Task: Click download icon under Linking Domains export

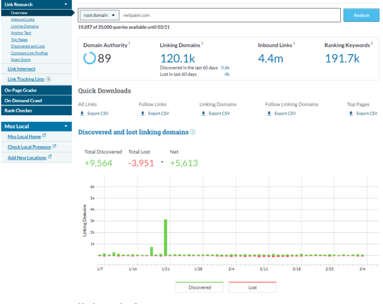Action: click(x=203, y=114)
